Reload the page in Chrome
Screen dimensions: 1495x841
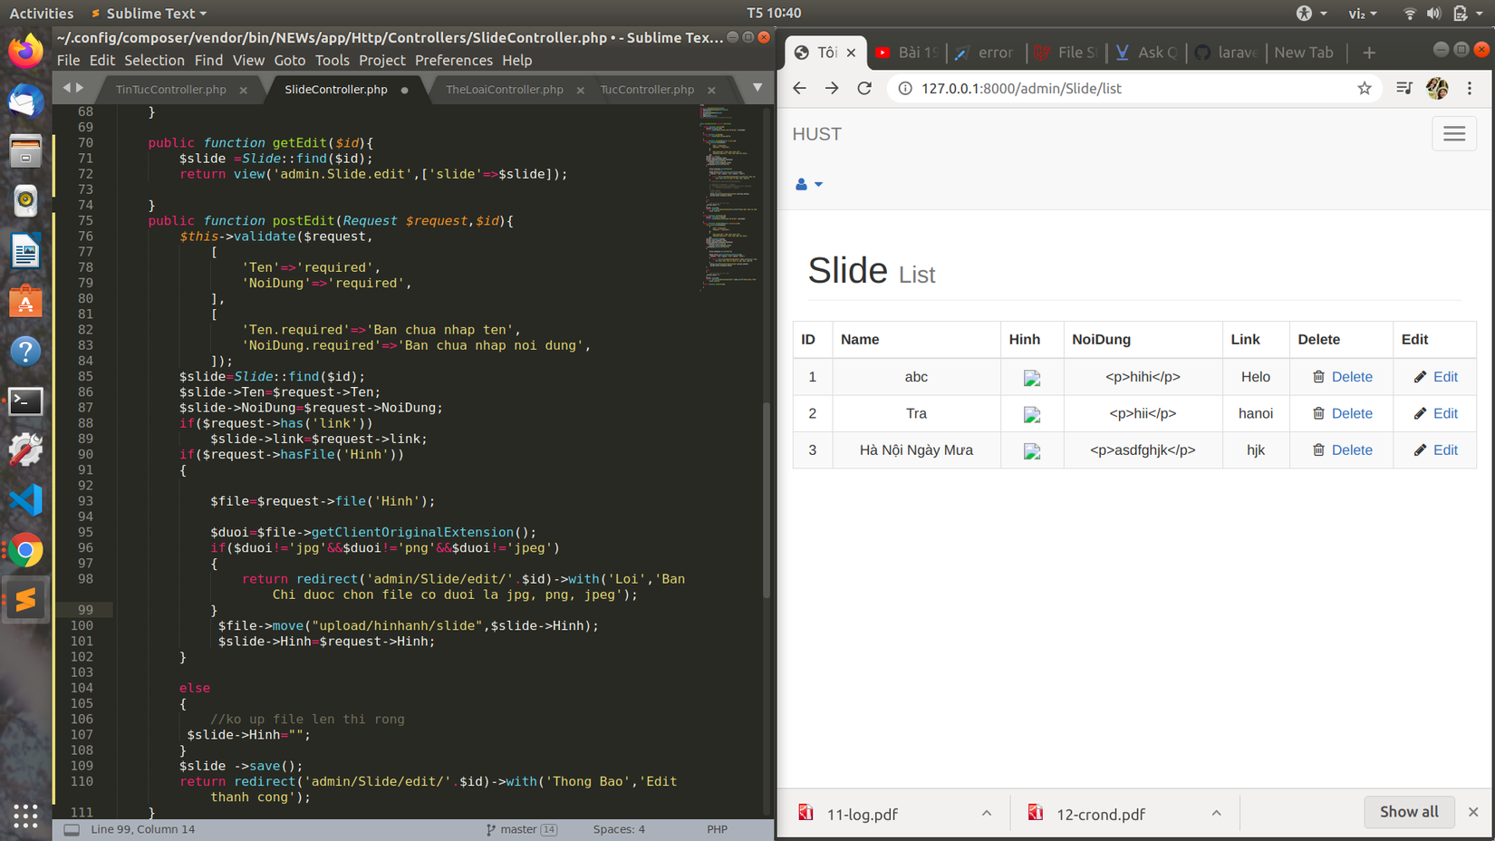(864, 88)
